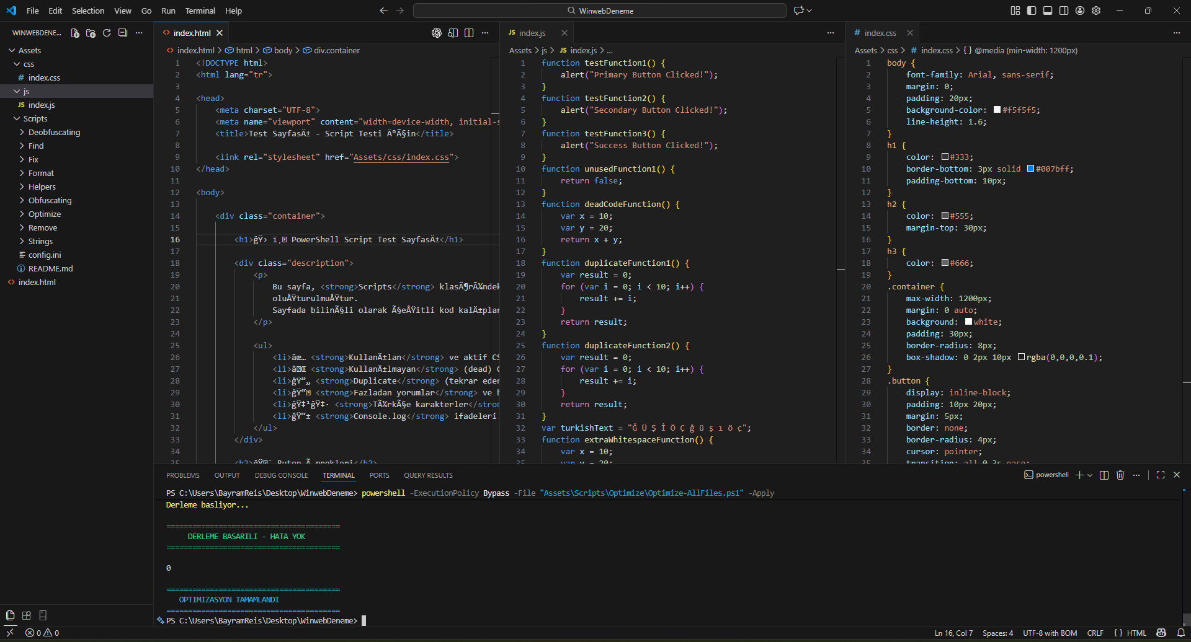Click the WinwebDeneme command center search box
The height and width of the screenshot is (642, 1191).
[599, 11]
